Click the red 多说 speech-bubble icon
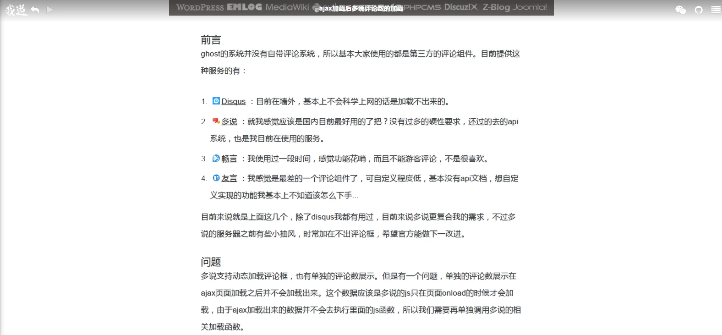Screen dimensions: 722x335 pos(216,121)
